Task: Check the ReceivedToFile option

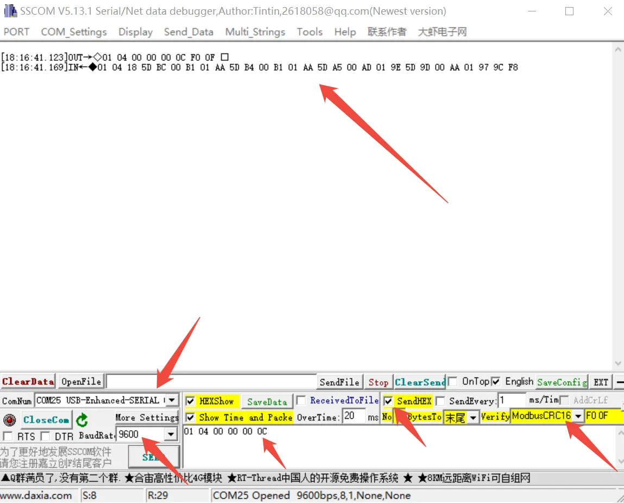Action: (x=301, y=401)
